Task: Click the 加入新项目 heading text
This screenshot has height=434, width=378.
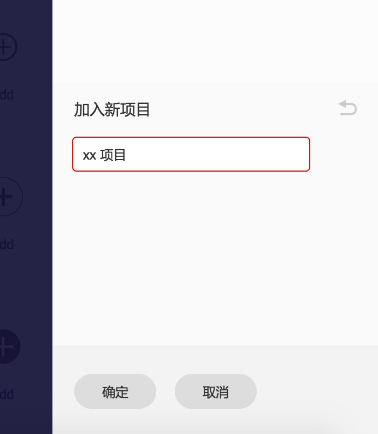Action: coord(112,109)
